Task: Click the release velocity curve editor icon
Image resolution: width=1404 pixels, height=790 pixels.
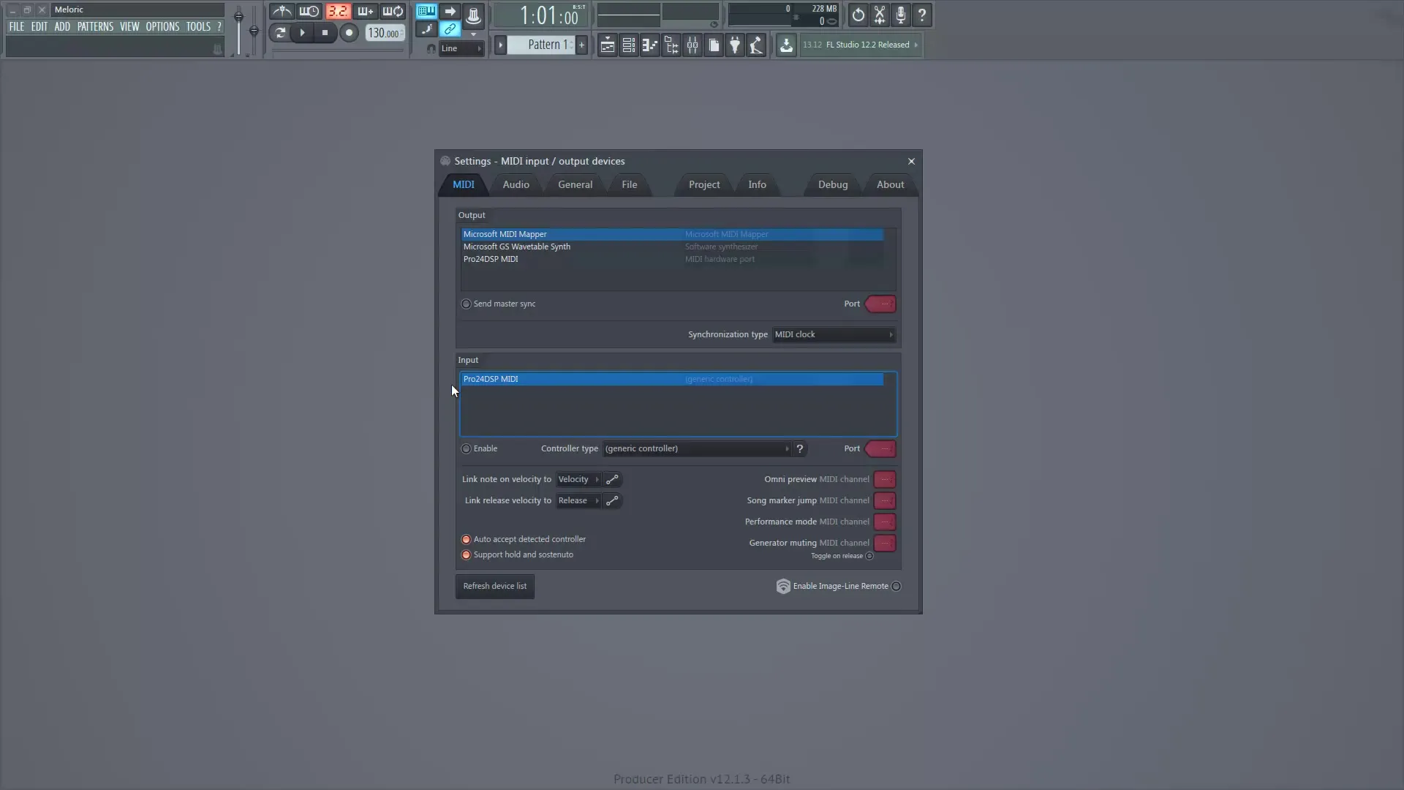Action: click(612, 501)
